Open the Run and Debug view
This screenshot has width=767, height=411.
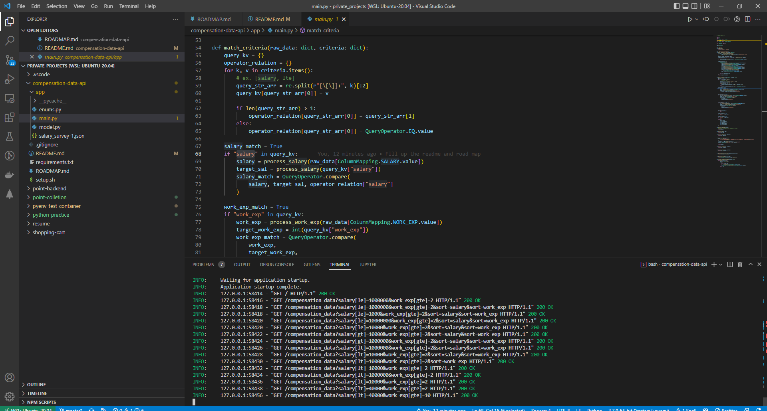[x=10, y=79]
